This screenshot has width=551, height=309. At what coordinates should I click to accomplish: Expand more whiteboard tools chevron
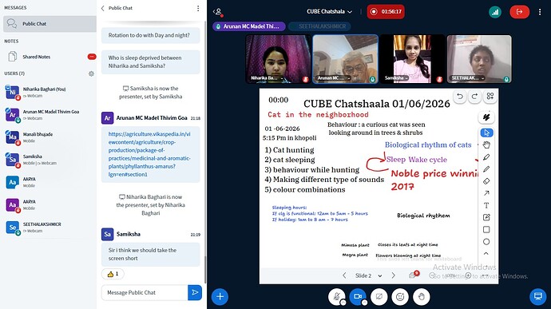[x=486, y=253]
